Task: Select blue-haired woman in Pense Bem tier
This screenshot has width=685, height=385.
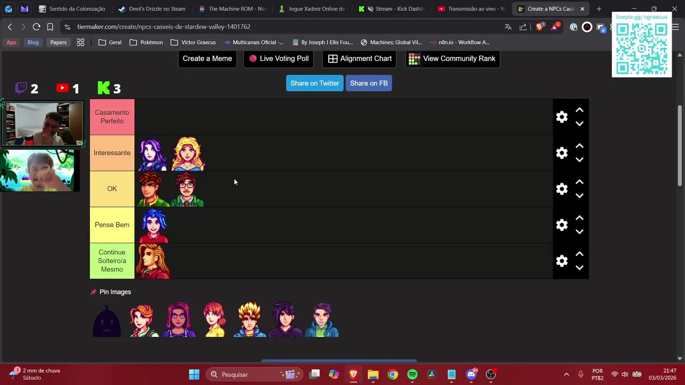Action: click(x=153, y=225)
